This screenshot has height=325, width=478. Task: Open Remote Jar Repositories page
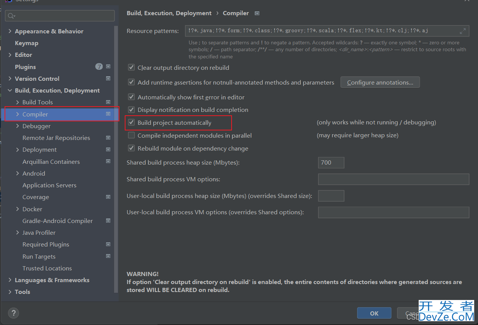coord(56,138)
